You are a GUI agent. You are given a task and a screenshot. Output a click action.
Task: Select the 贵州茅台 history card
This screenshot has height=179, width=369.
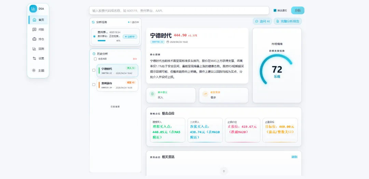coord(118,85)
